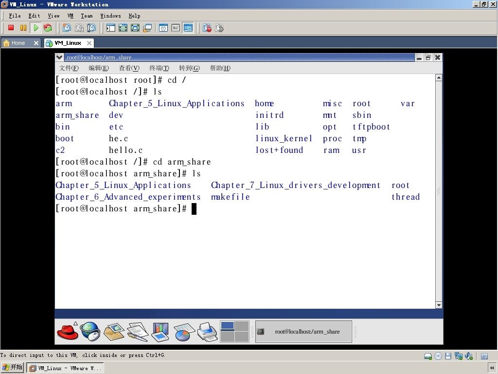This screenshot has height=374, width=498.
Task: Open the terminal 查看(V) menu
Action: (129, 68)
